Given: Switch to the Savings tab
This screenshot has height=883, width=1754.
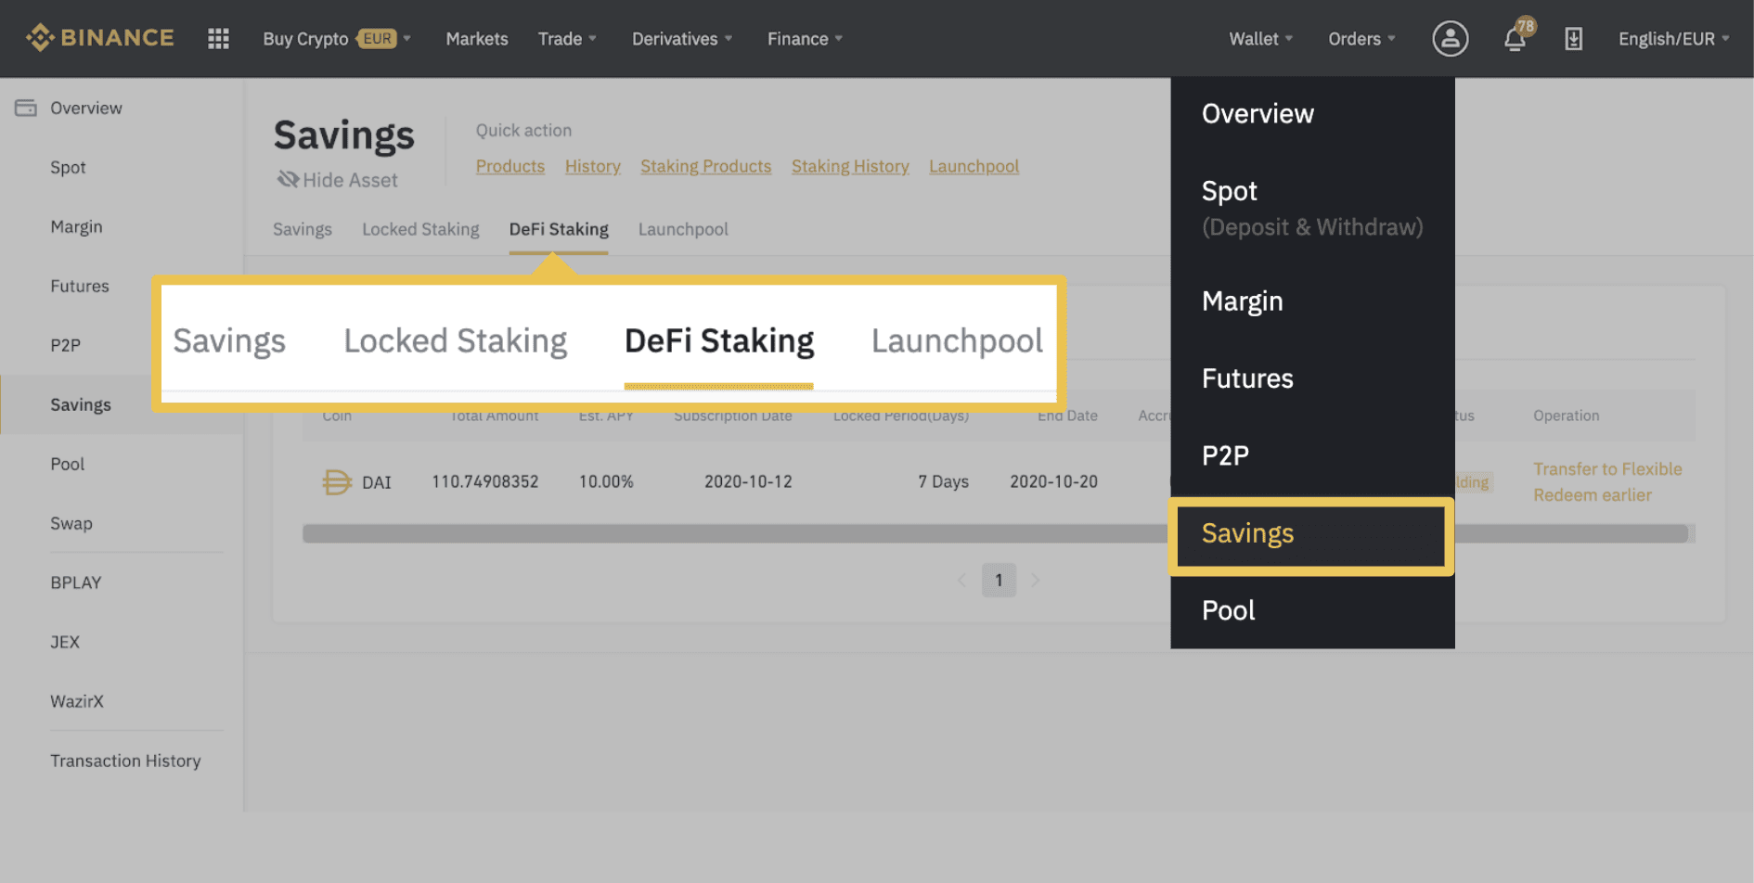Looking at the screenshot, I should (302, 229).
